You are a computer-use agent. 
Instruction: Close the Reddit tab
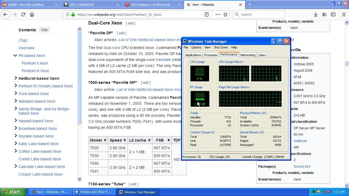coord(56,5)
